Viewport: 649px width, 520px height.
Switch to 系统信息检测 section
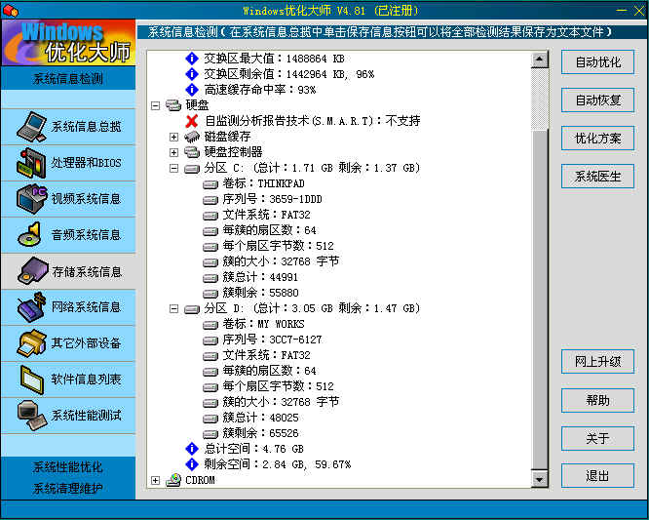point(68,78)
